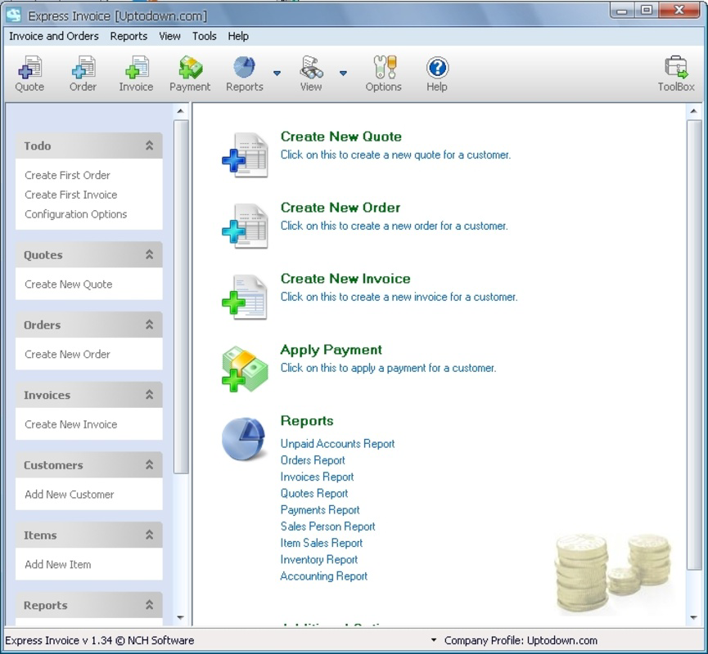Click the Unpaid Accounts Report link
This screenshot has width=708, height=654.
337,444
